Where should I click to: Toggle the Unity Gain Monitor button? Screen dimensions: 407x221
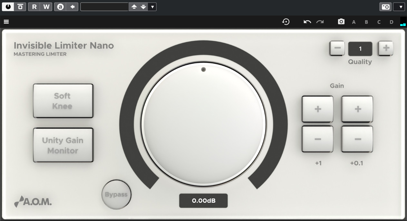(x=63, y=145)
